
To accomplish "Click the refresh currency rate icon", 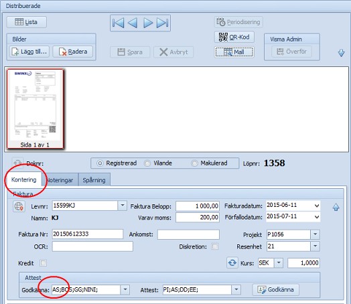I will coord(232,262).
